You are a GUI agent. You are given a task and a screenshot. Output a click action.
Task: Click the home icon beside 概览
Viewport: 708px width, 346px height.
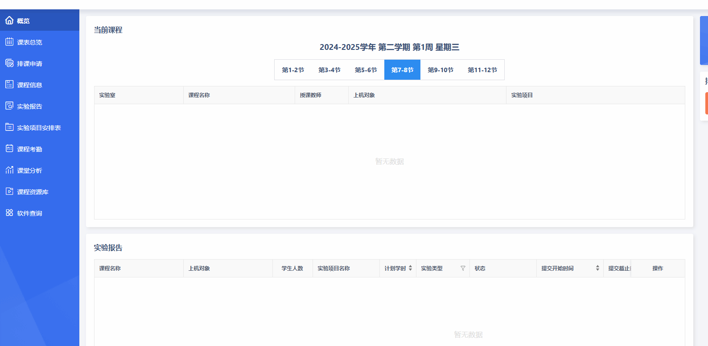point(9,20)
